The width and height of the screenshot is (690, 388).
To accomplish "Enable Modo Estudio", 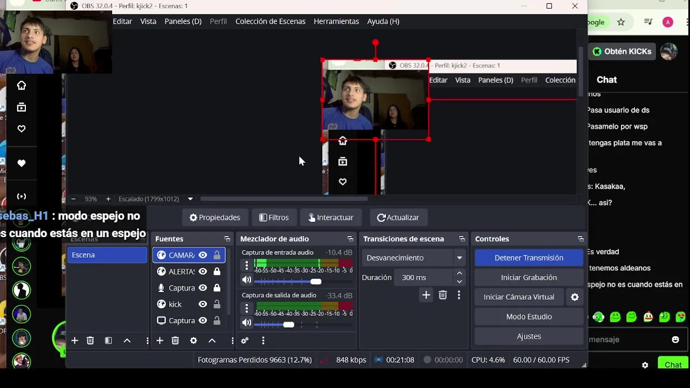I will pos(529,317).
